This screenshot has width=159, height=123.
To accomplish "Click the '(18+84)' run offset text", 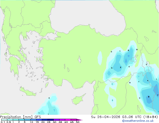I will pyautogui.click(x=151, y=117).
